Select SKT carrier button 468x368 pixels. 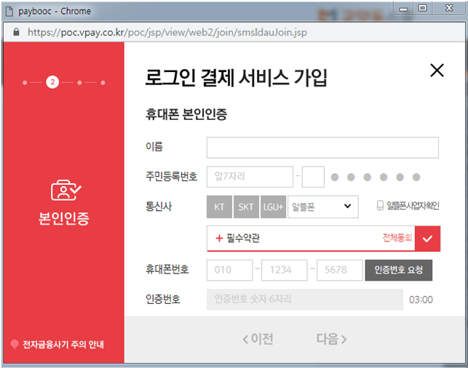point(246,207)
